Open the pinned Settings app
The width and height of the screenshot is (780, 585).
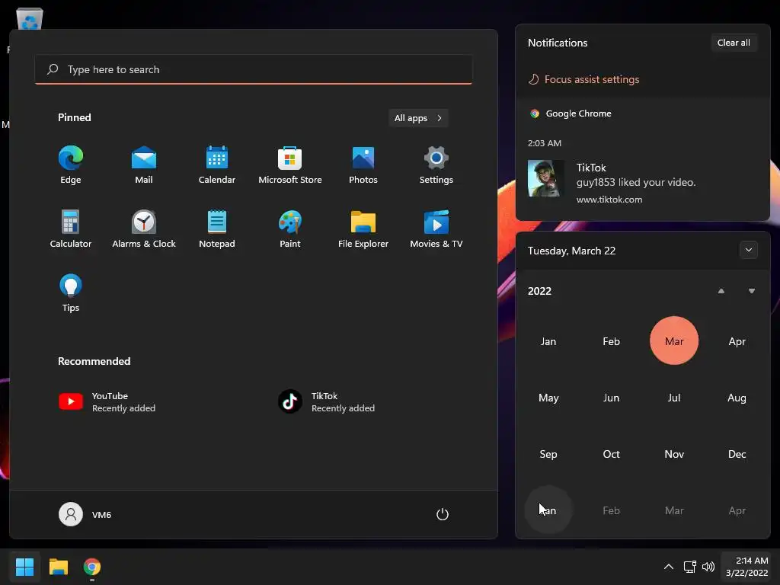[436, 165]
